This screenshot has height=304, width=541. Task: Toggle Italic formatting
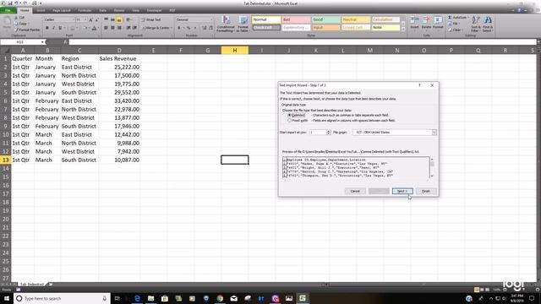tap(53, 28)
